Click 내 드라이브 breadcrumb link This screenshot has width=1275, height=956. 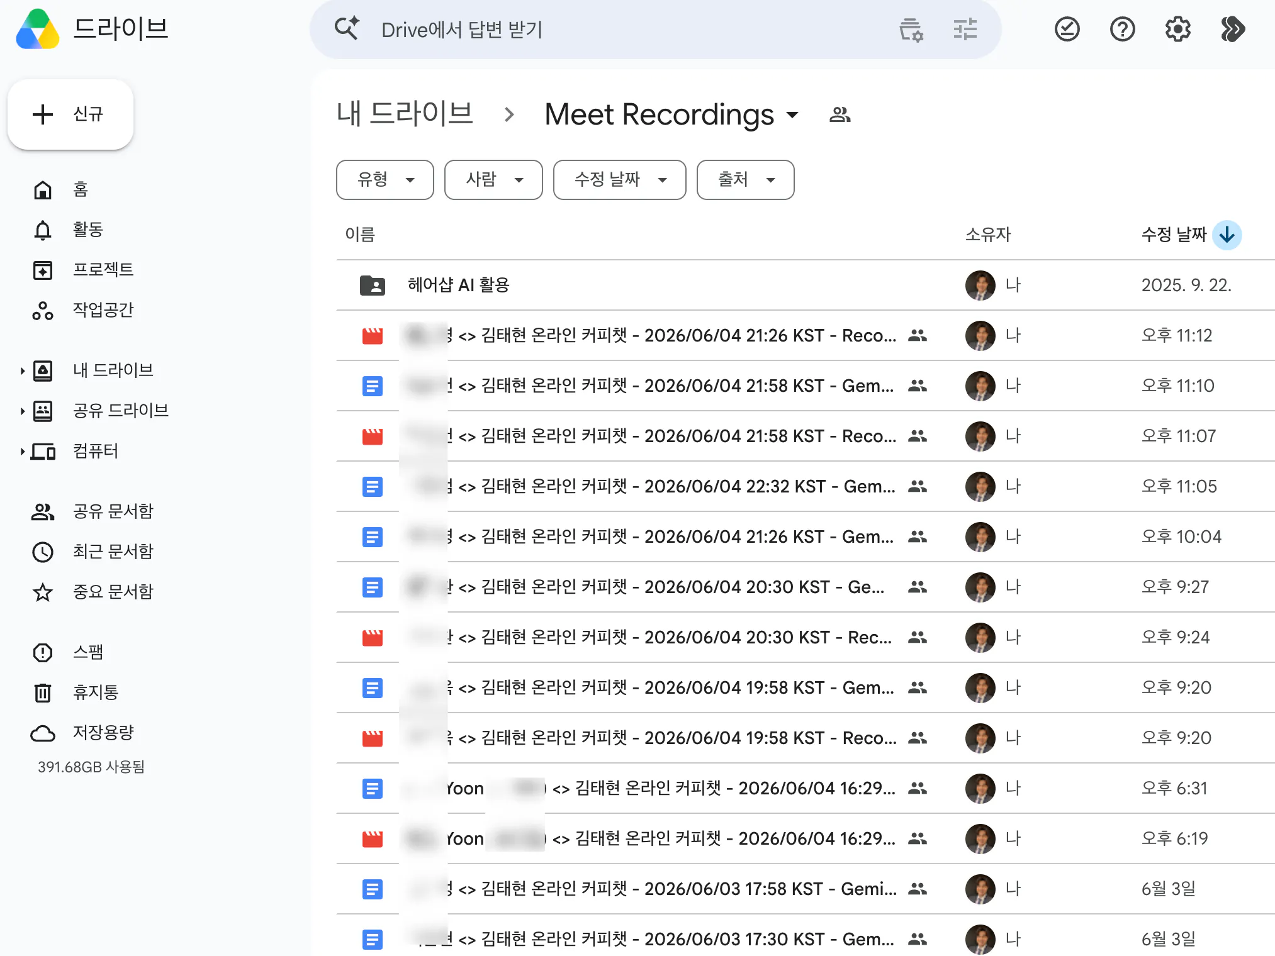click(x=405, y=114)
